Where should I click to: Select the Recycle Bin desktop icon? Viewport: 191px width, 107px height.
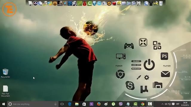click(5, 73)
